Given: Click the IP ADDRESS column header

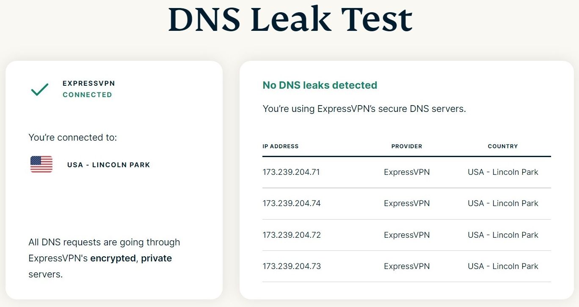Looking at the screenshot, I should (280, 147).
